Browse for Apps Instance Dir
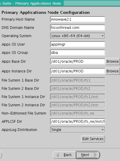 click(113, 71)
